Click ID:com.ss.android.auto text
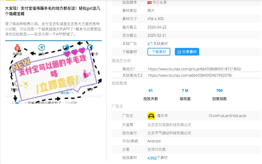The width and height of the screenshot is (262, 164). pyautogui.click(x=227, y=116)
